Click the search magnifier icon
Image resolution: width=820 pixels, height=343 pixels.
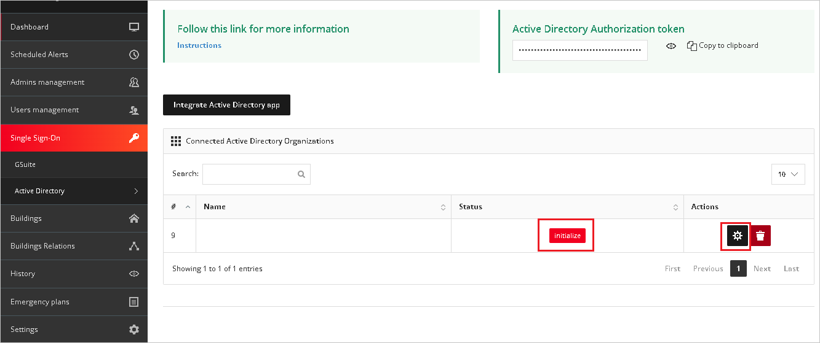click(301, 174)
